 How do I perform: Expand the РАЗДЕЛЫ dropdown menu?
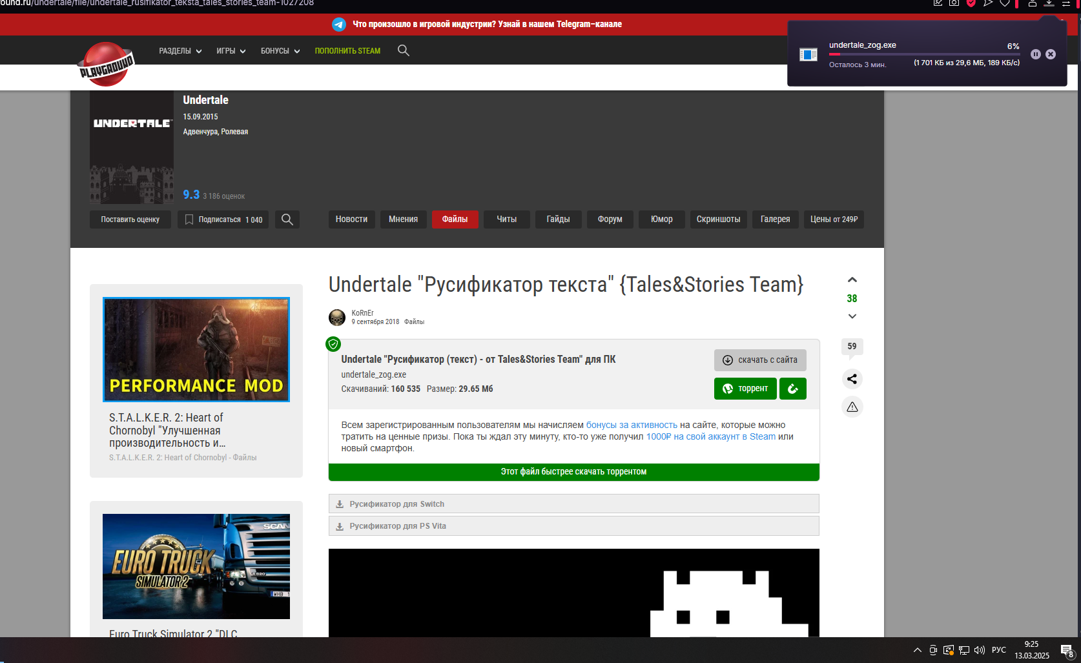pos(181,51)
